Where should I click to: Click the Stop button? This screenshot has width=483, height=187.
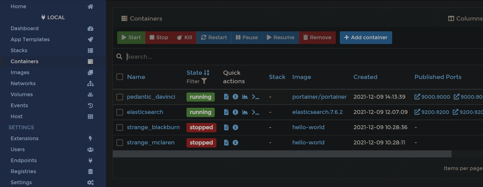pyautogui.click(x=159, y=38)
